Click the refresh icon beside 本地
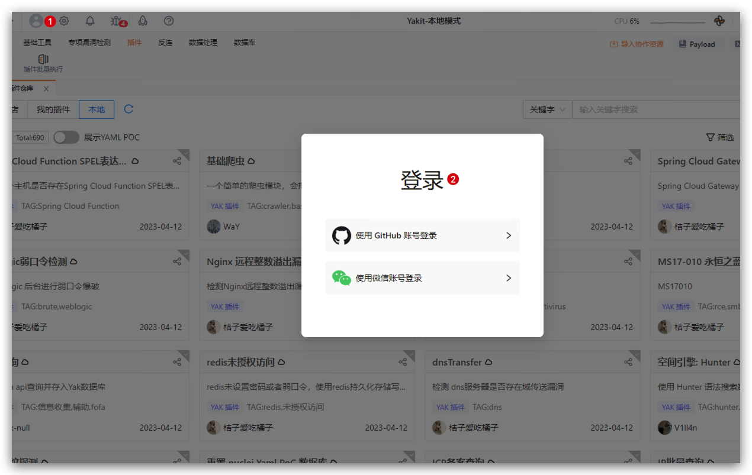This screenshot has height=475, width=752. 128,109
